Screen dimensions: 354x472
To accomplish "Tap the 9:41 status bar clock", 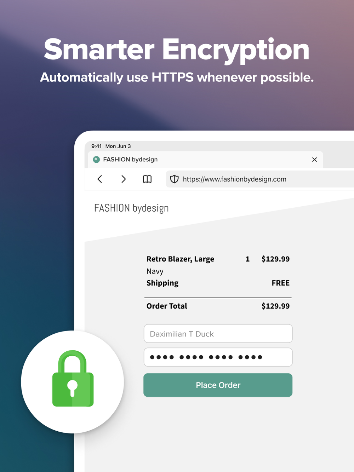I will click(x=96, y=146).
